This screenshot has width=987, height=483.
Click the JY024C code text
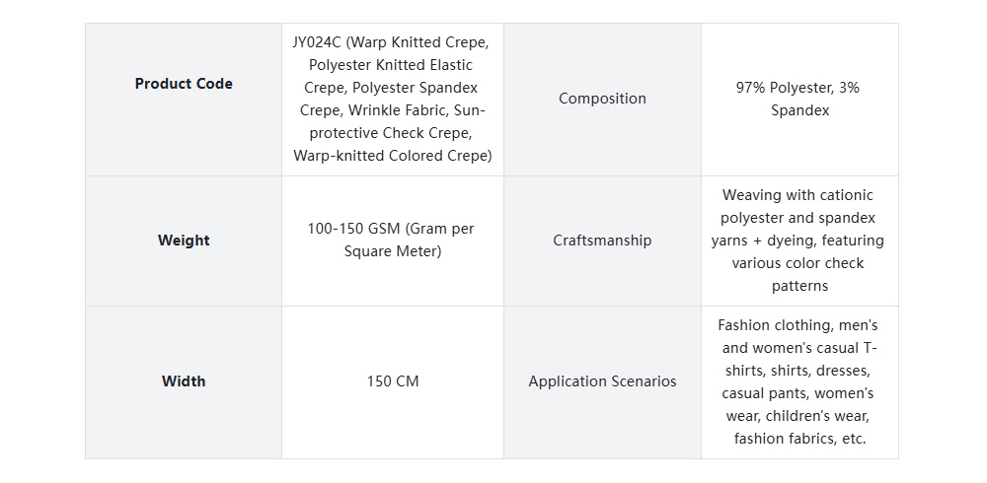coord(314,42)
